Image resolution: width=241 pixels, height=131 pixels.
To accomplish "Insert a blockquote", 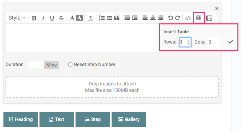I will (x=117, y=18).
